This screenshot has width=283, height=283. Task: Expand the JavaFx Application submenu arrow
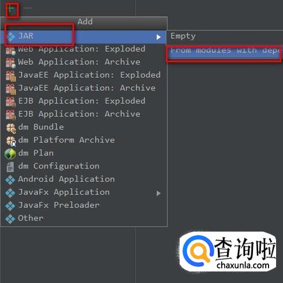point(158,193)
